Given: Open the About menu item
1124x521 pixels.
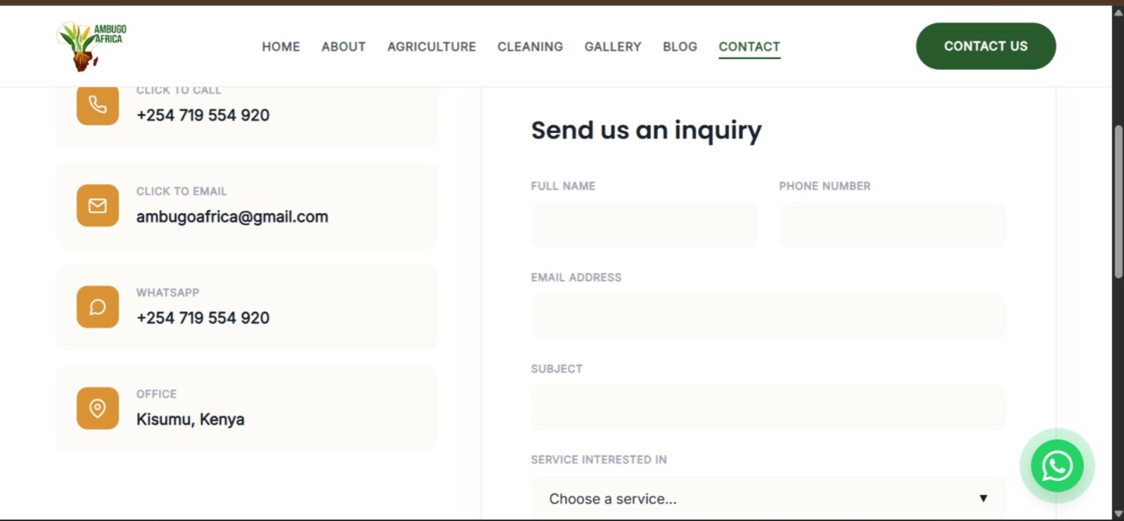Looking at the screenshot, I should [344, 46].
